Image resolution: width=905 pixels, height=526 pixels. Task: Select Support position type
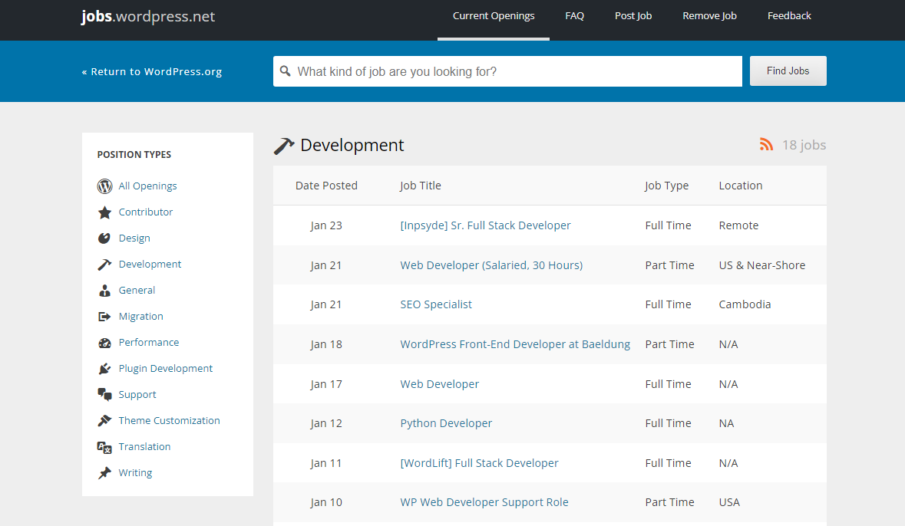click(x=137, y=394)
